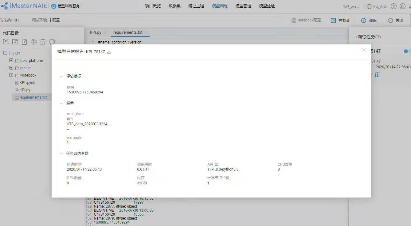The height and width of the screenshot is (226, 411).
Task: Click the help question mark icon
Action: 394,6
